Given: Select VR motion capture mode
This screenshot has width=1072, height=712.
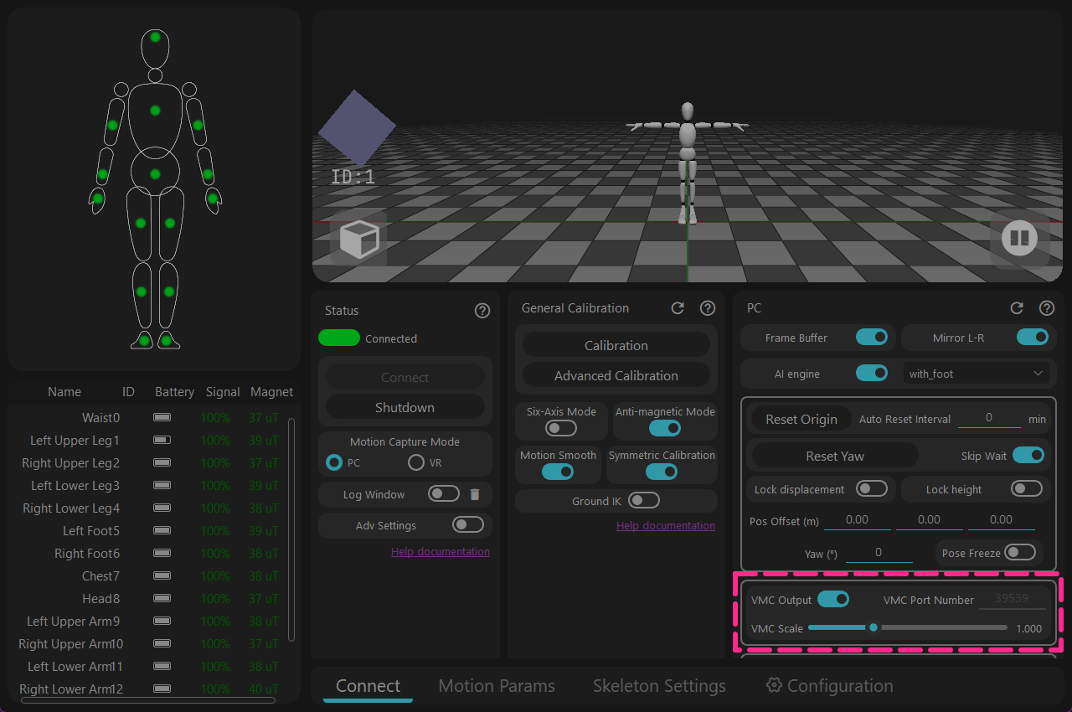Looking at the screenshot, I should [x=416, y=462].
